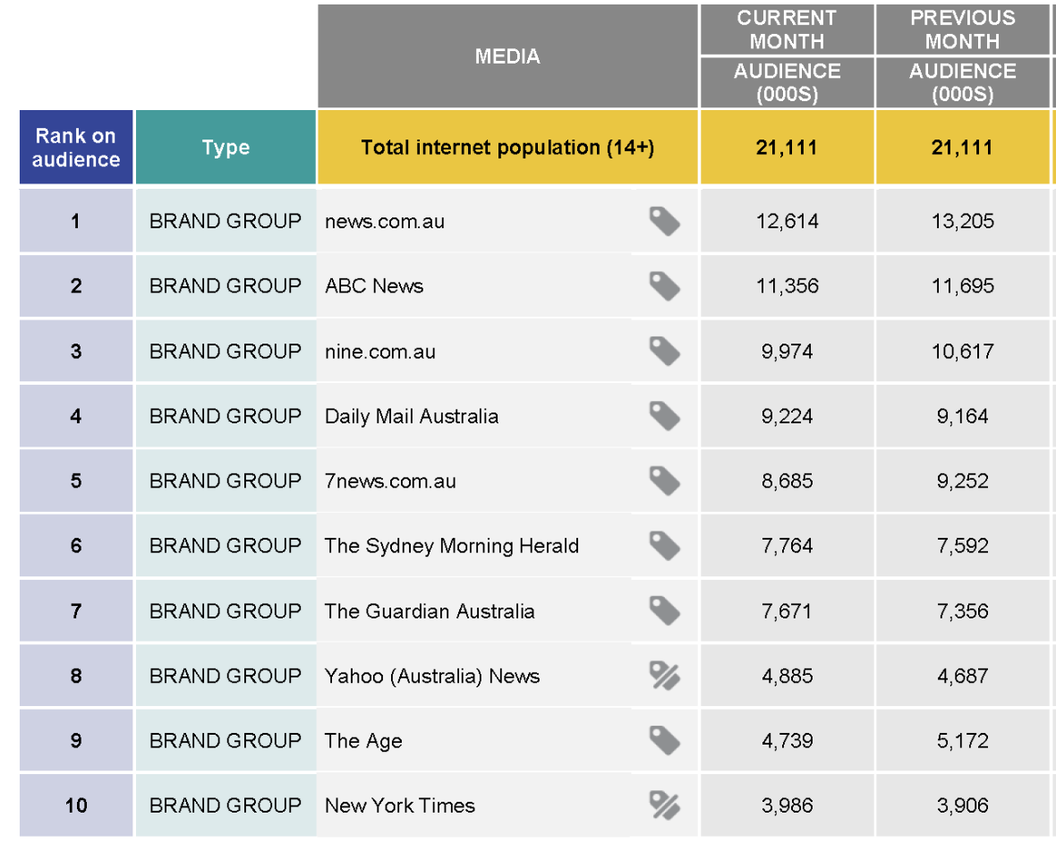The width and height of the screenshot is (1056, 843).
Task: Click the current audience value 11,356
Action: click(787, 286)
